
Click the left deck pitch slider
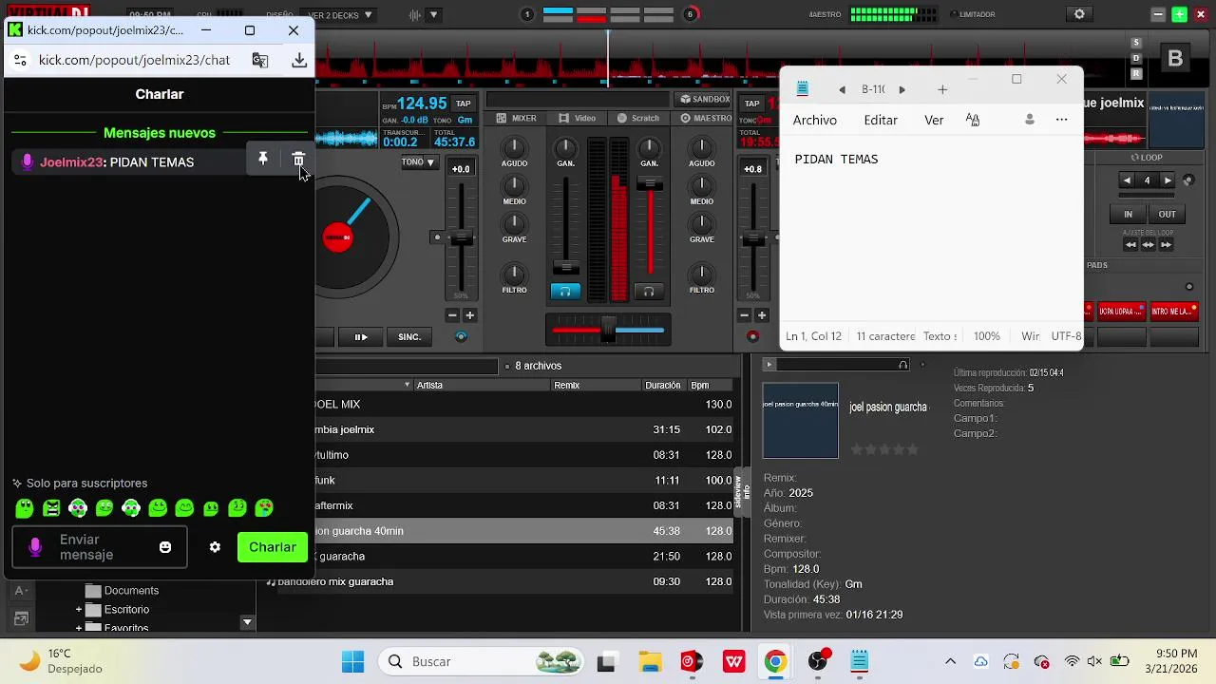[461, 237]
